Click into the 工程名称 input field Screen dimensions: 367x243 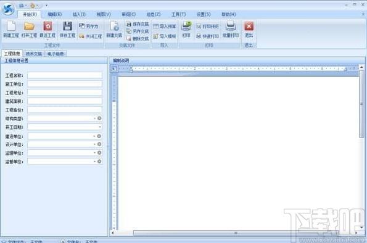point(65,75)
